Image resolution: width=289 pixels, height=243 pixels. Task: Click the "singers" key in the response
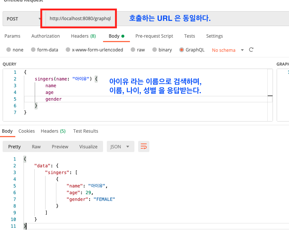[57, 173]
